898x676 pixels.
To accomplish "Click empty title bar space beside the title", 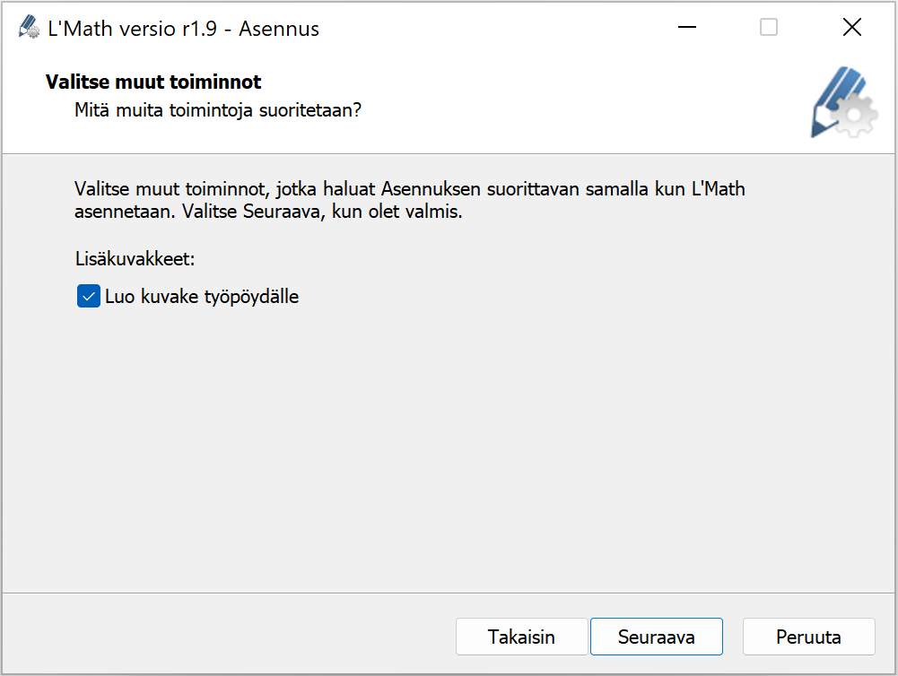I will tap(493, 29).
